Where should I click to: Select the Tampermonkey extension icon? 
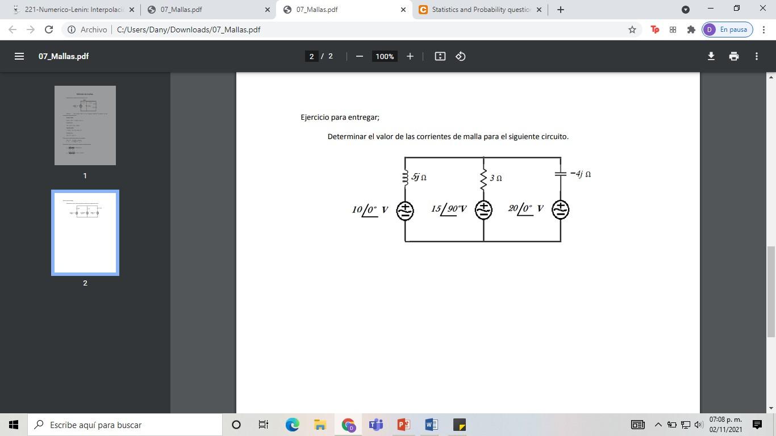point(654,30)
